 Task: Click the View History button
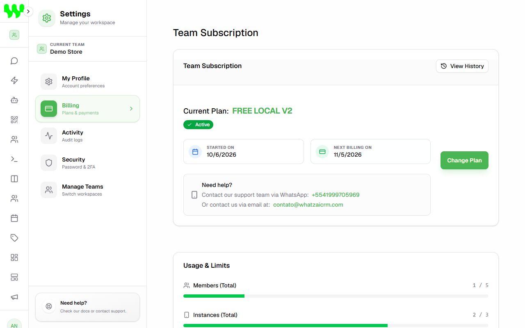pyautogui.click(x=462, y=66)
